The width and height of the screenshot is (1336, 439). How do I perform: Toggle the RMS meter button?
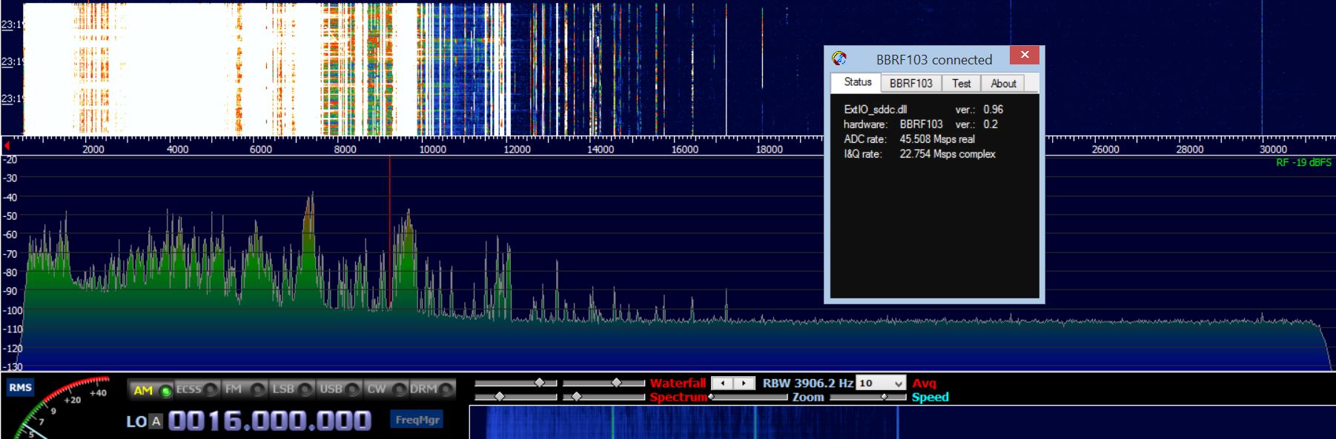21,387
